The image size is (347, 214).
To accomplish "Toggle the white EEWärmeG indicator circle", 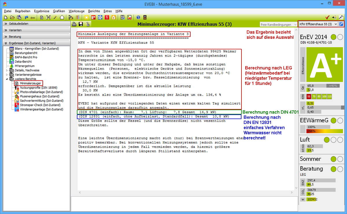I will (340, 120).
